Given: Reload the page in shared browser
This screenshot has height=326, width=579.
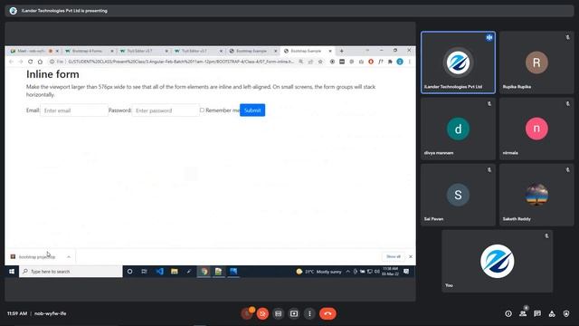Looking at the screenshot, I should click(30, 62).
